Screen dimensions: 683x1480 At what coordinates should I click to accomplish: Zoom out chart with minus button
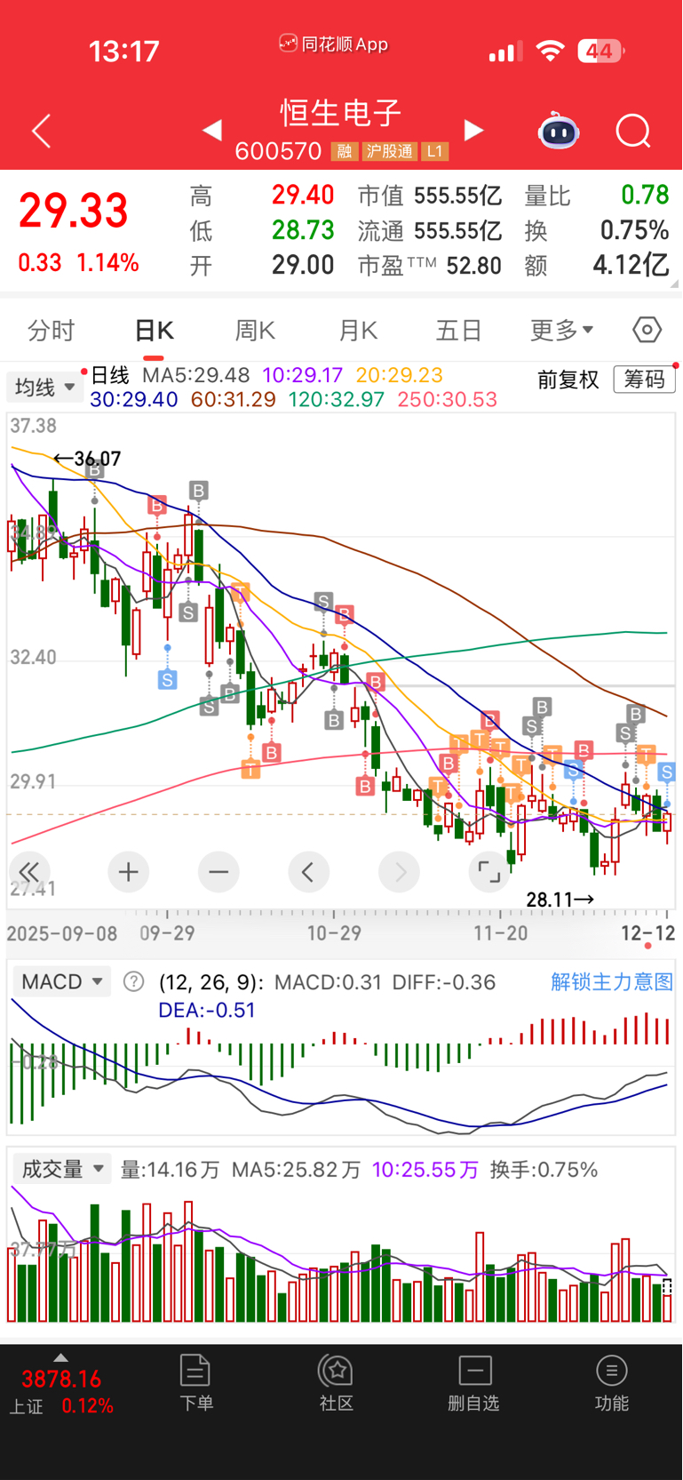coord(218,872)
